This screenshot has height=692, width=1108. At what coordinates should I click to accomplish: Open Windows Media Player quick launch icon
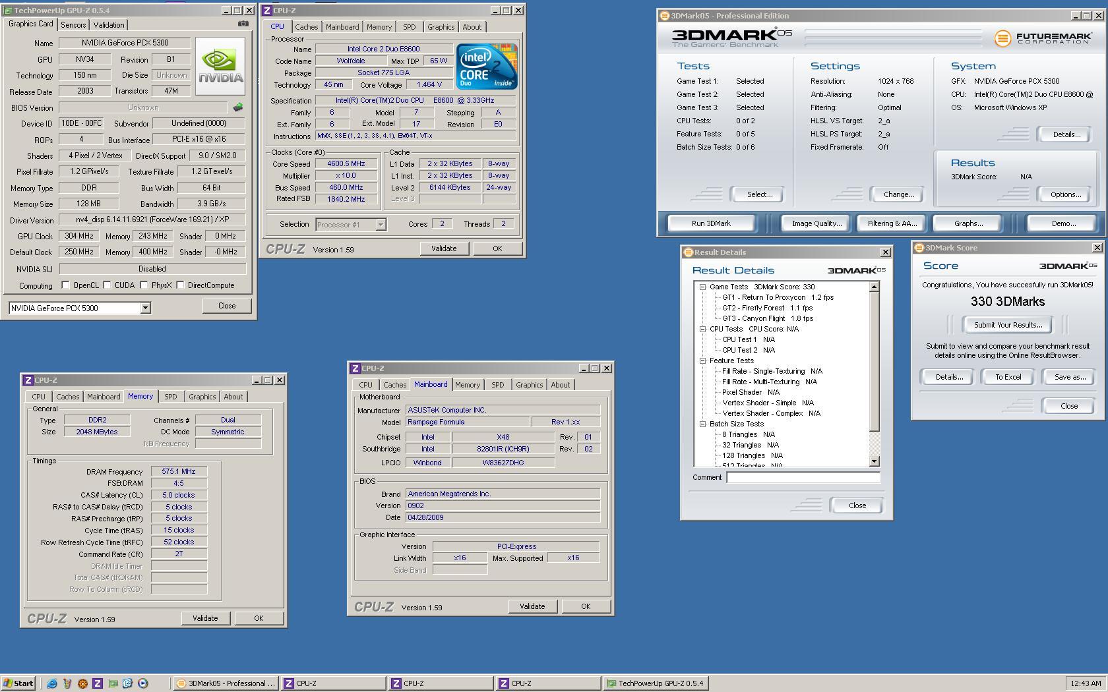tap(143, 683)
